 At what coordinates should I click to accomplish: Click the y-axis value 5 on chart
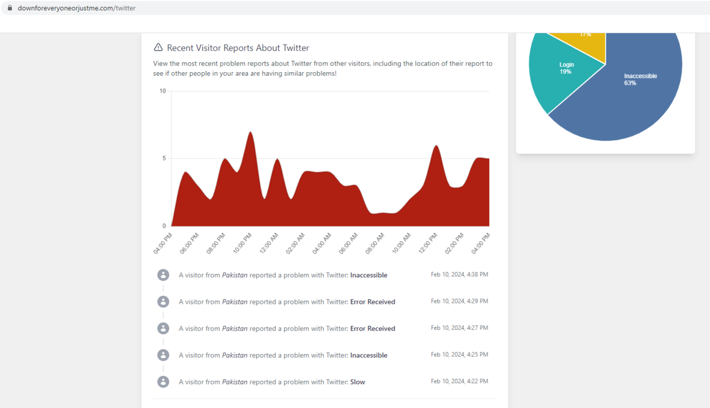click(x=164, y=158)
